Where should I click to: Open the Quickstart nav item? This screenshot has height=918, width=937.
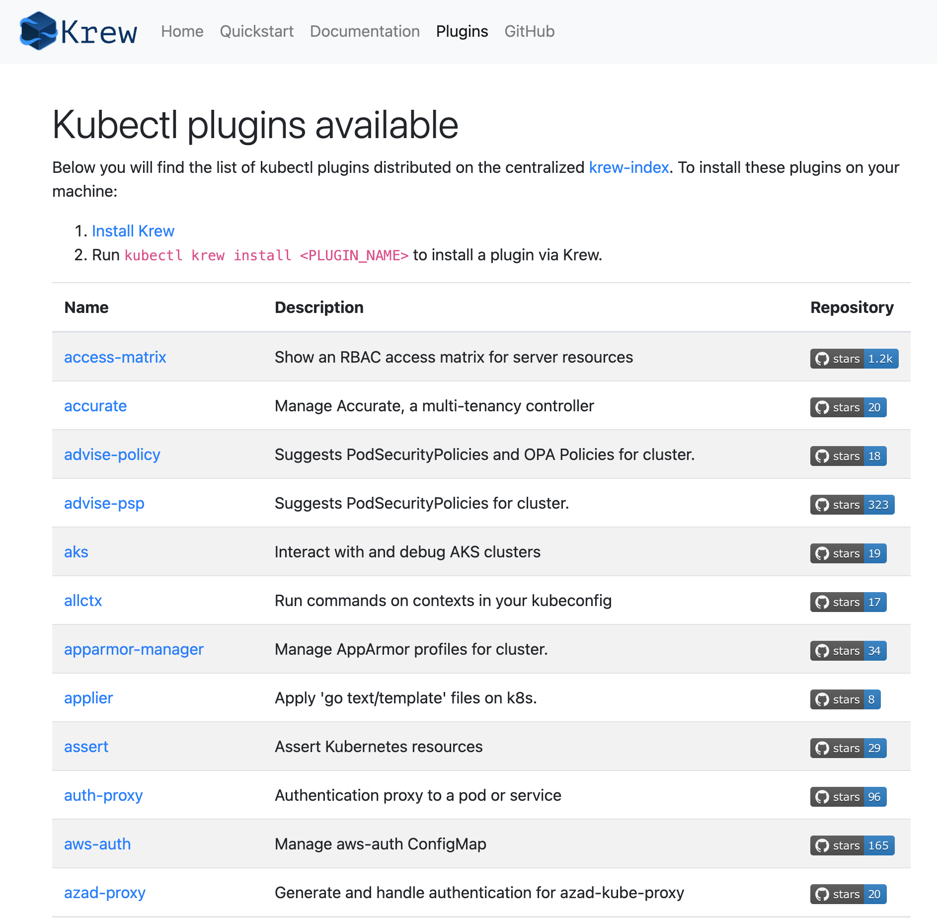pyautogui.click(x=257, y=31)
